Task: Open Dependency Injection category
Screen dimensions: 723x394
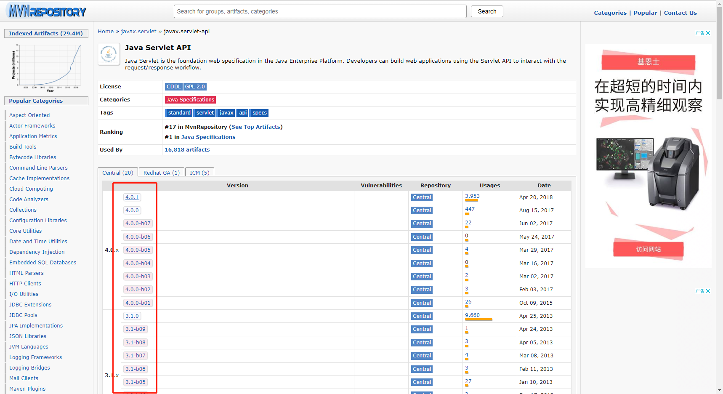Action: (37, 252)
